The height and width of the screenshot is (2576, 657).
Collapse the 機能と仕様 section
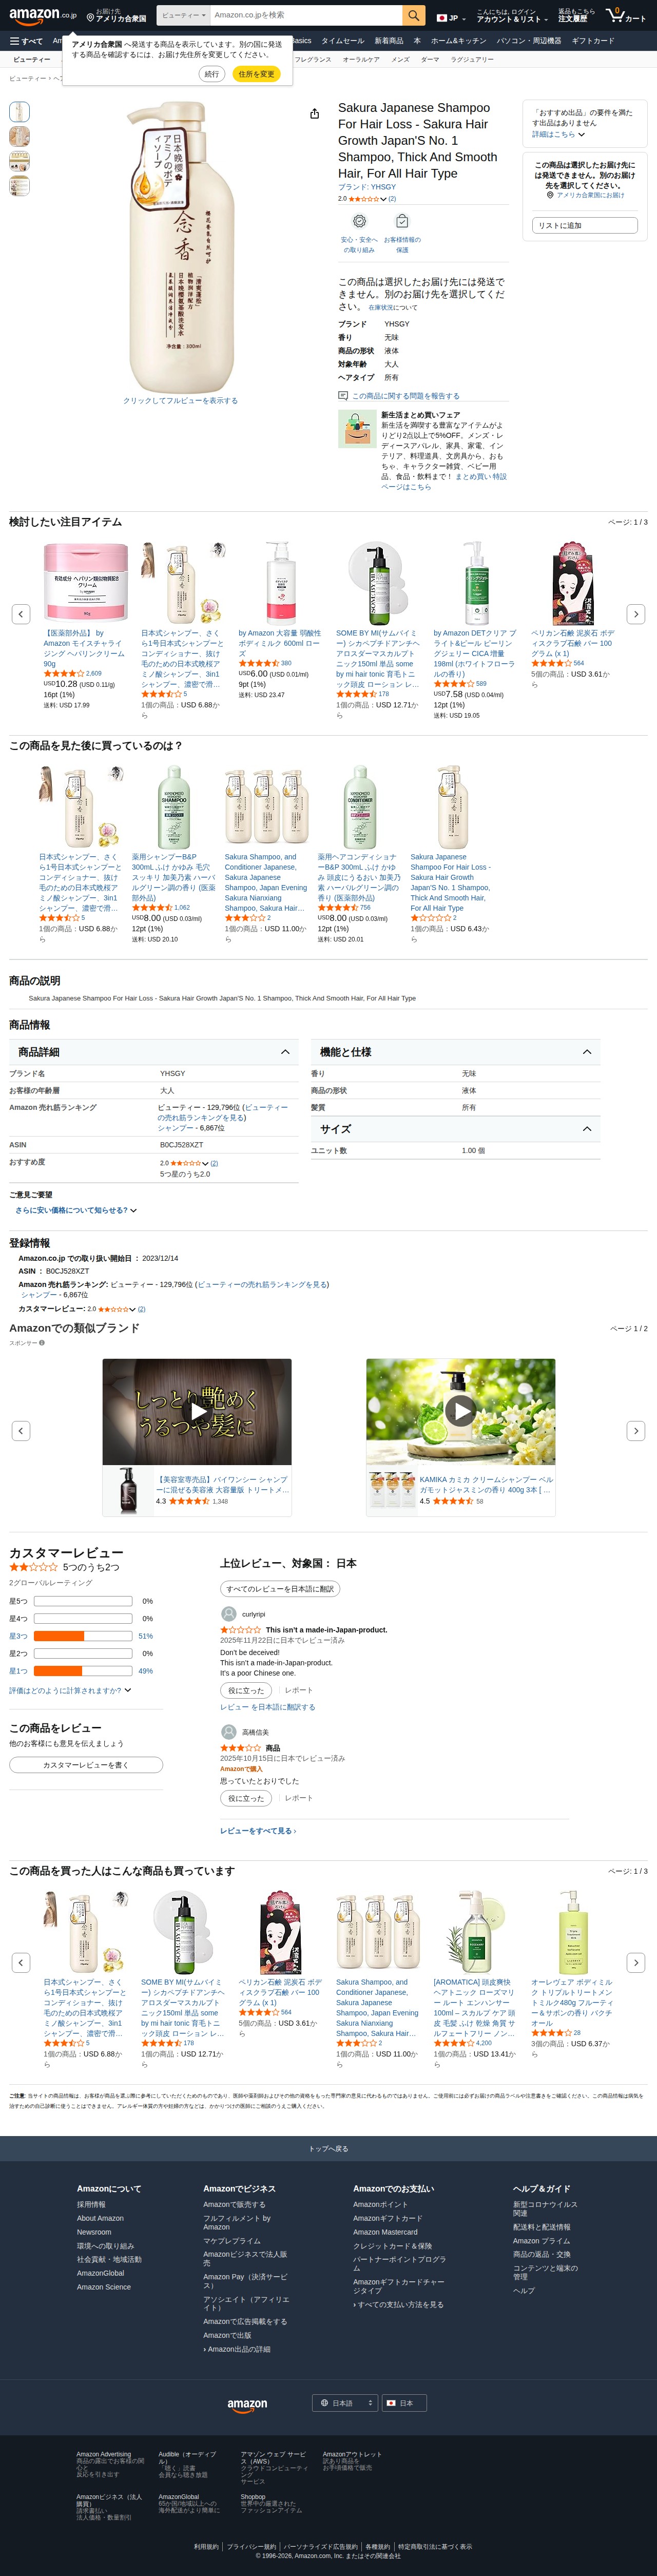pyautogui.click(x=587, y=1052)
